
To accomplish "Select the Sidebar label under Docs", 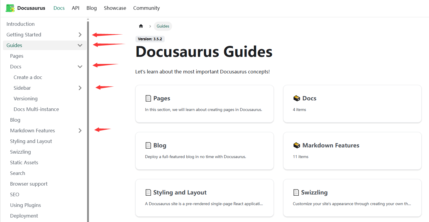I will click(22, 88).
